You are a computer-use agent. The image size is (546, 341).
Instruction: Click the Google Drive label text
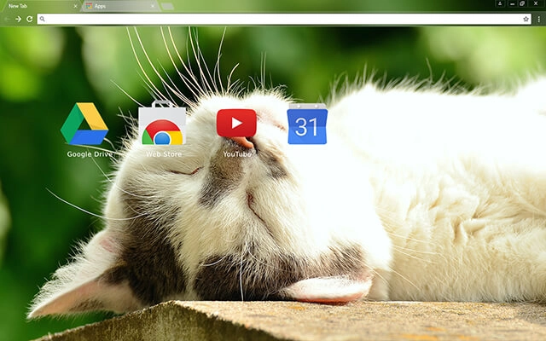point(90,154)
